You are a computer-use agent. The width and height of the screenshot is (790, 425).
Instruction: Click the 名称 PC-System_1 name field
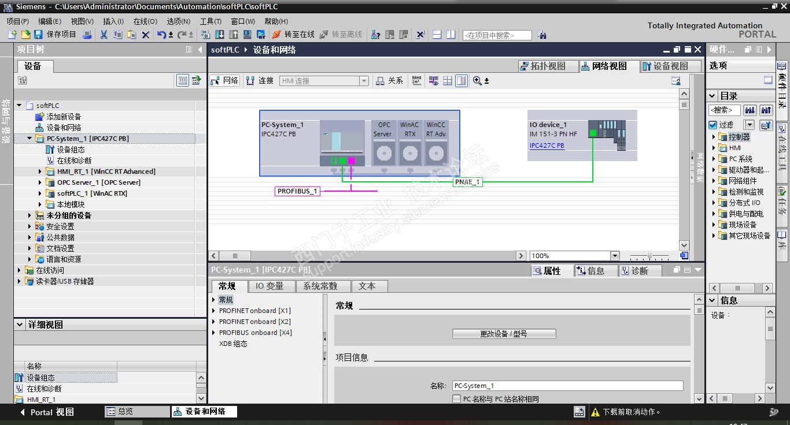567,386
